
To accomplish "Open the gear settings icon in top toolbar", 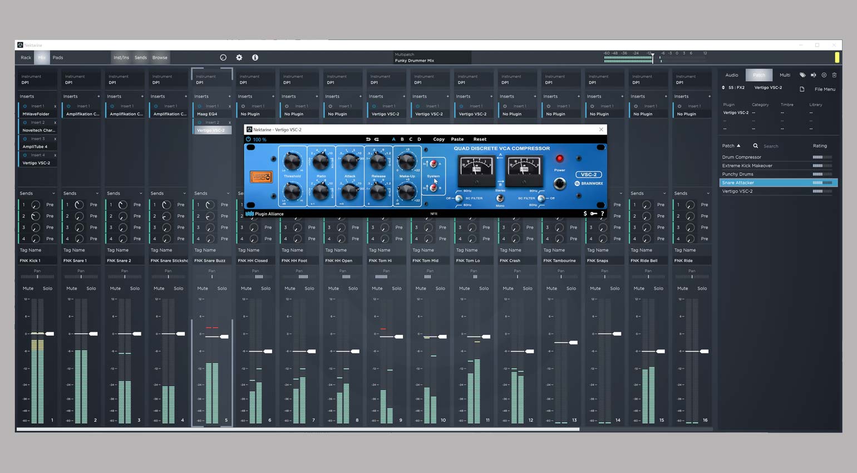I will 239,57.
